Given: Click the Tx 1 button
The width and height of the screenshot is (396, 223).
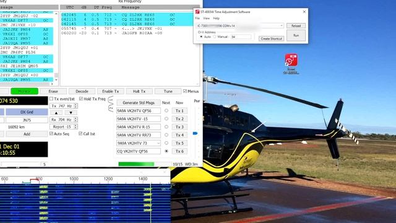Looking at the screenshot, I should 179,111.
